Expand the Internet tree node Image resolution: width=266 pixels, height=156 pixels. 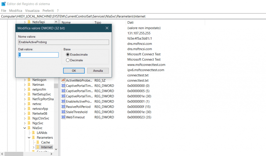tap(34, 147)
